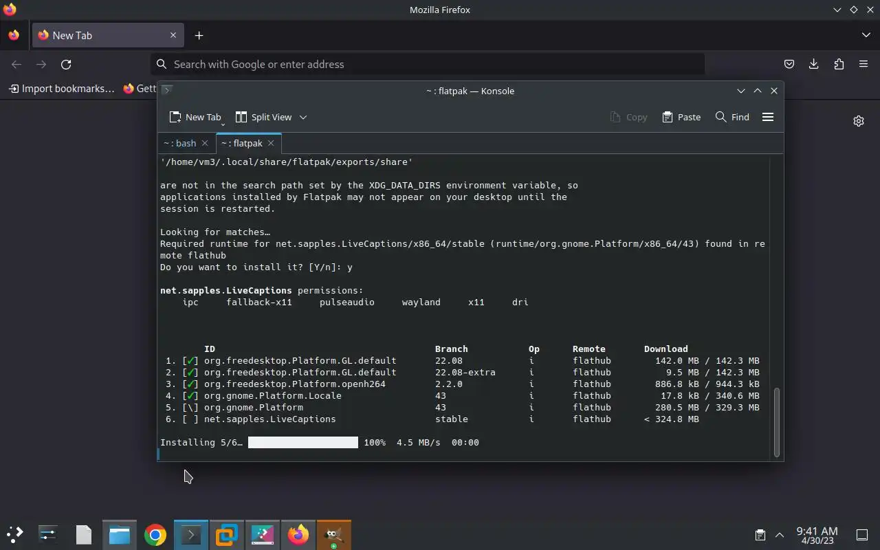Image resolution: width=880 pixels, height=550 pixels.
Task: Expand Konsole New Tab profile dropdown arrow
Action: pos(223,123)
